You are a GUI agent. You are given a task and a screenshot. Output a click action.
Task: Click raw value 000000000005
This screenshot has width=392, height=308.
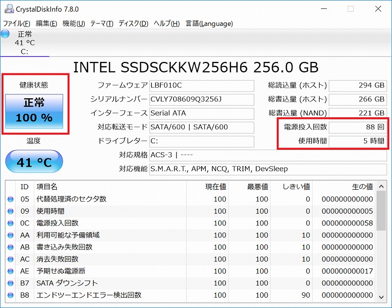(x=347, y=211)
